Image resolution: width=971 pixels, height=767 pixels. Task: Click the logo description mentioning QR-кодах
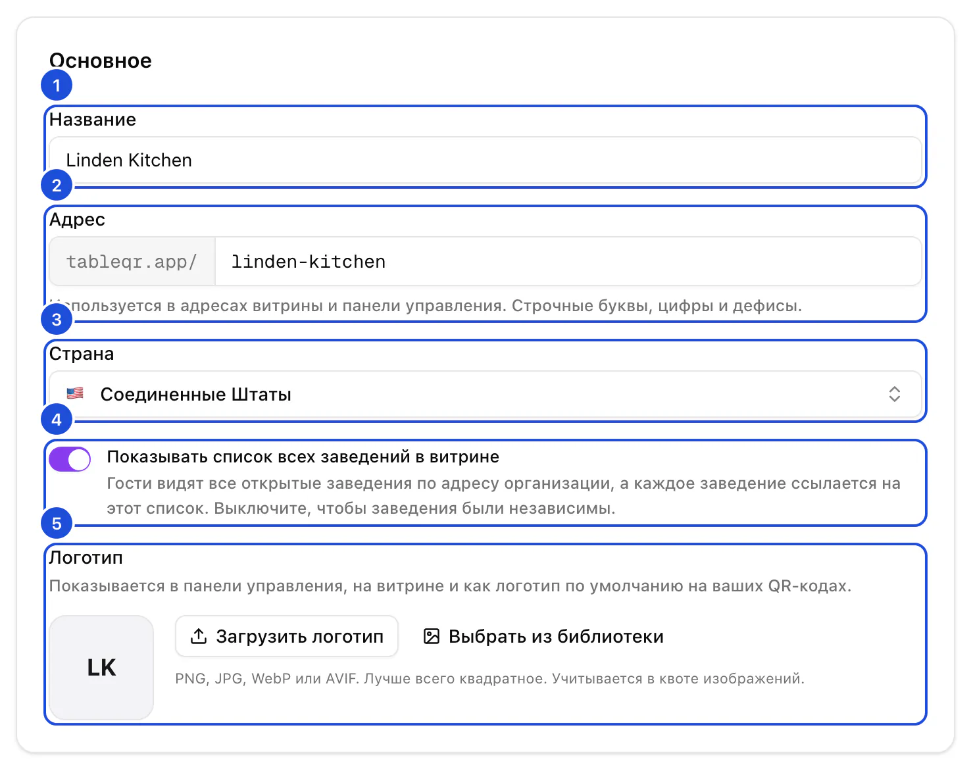[451, 586]
